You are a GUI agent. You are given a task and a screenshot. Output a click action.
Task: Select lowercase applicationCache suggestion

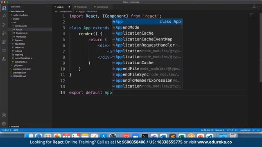(x=147, y=62)
